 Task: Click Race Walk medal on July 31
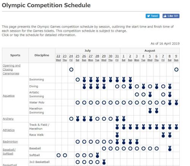[x=117, y=135]
